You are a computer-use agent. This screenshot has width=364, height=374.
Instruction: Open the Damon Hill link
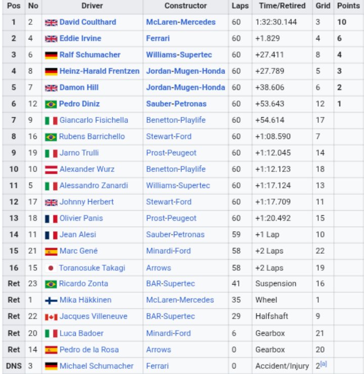(x=79, y=87)
